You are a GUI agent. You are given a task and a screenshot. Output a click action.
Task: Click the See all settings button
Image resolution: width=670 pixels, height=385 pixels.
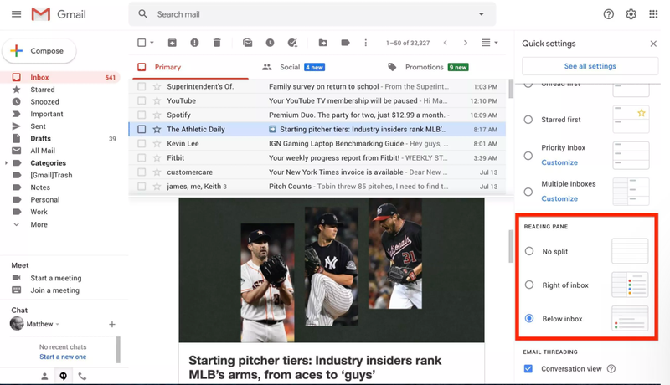tap(590, 66)
